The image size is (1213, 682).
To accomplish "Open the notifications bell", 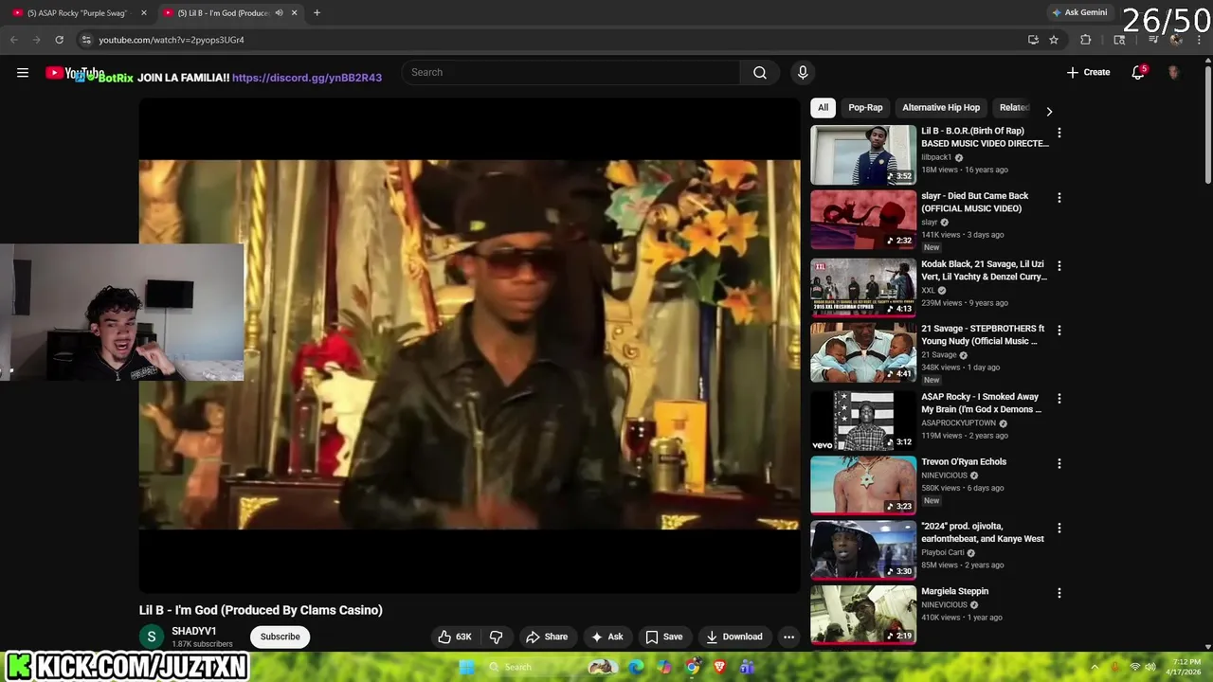I will pos(1138,73).
